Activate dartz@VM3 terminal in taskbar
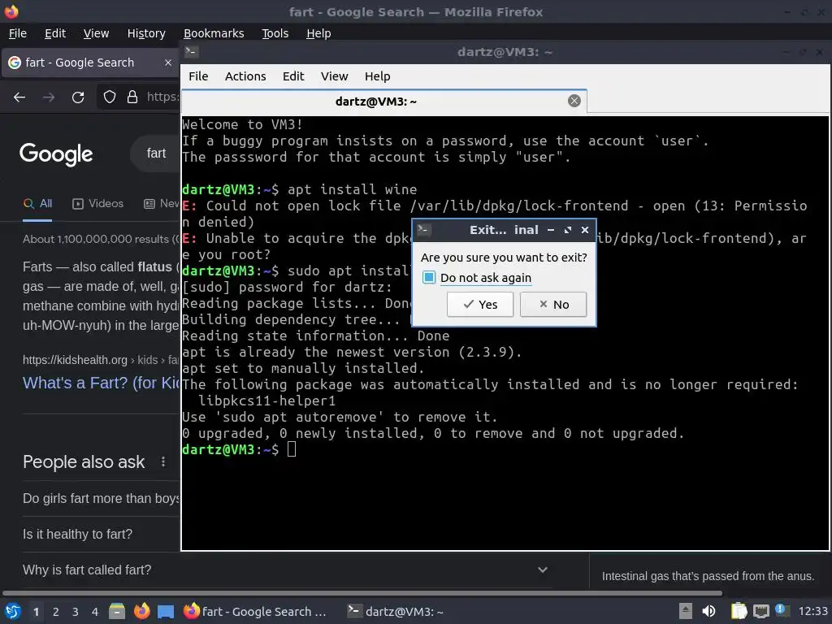This screenshot has width=832, height=624. tap(396, 611)
